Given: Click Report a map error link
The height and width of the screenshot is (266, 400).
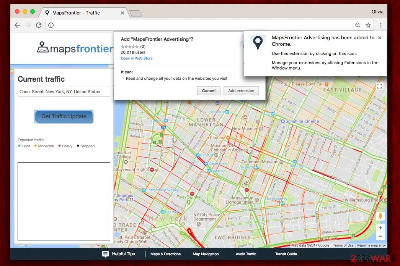Looking at the screenshot, I should tap(371, 245).
